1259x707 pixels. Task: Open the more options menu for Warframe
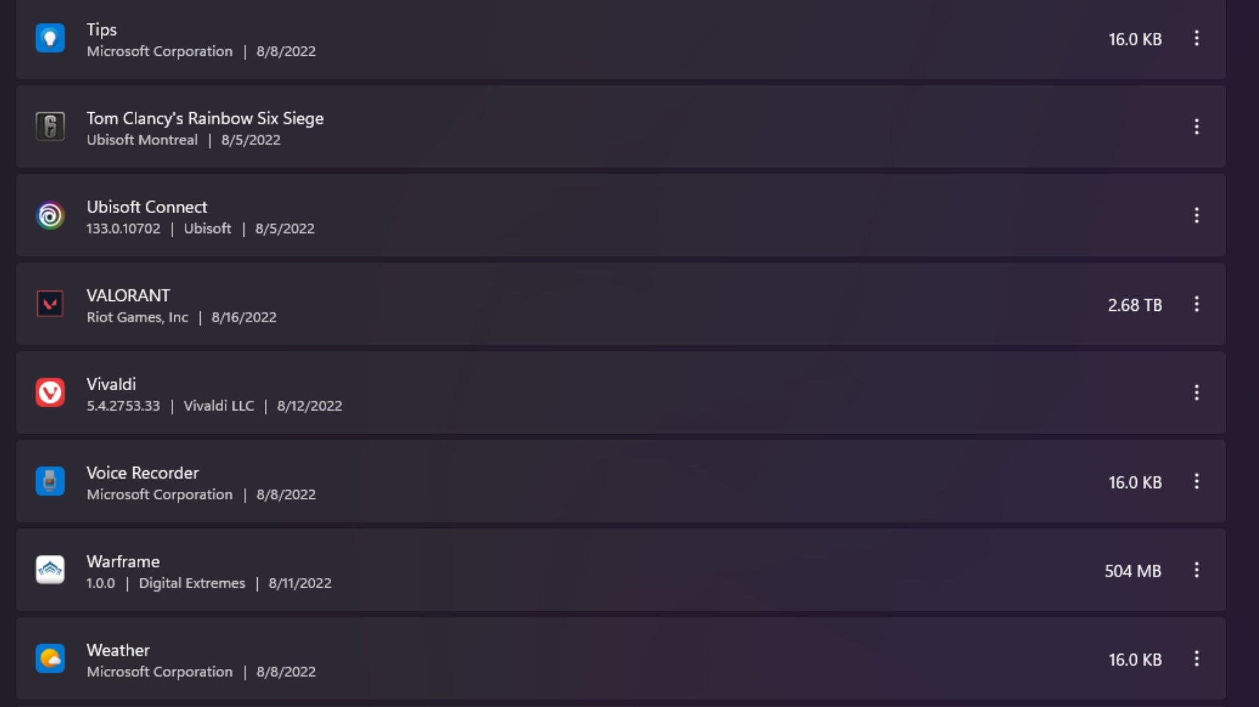click(1197, 570)
